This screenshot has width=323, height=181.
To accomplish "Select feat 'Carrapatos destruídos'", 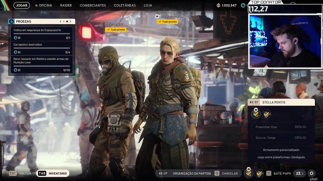I will point(42,48).
